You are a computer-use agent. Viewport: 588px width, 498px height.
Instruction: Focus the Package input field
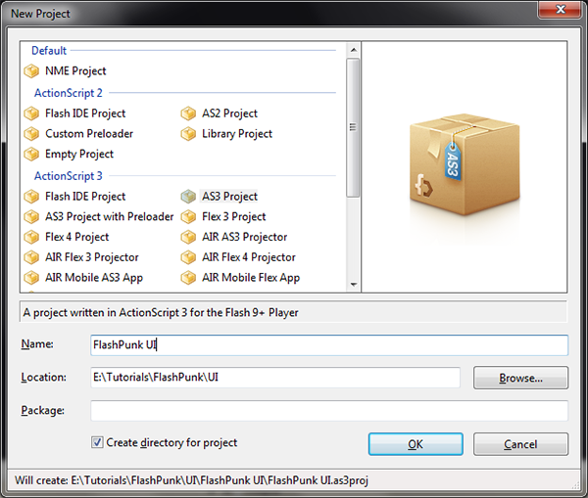pyautogui.click(x=328, y=411)
